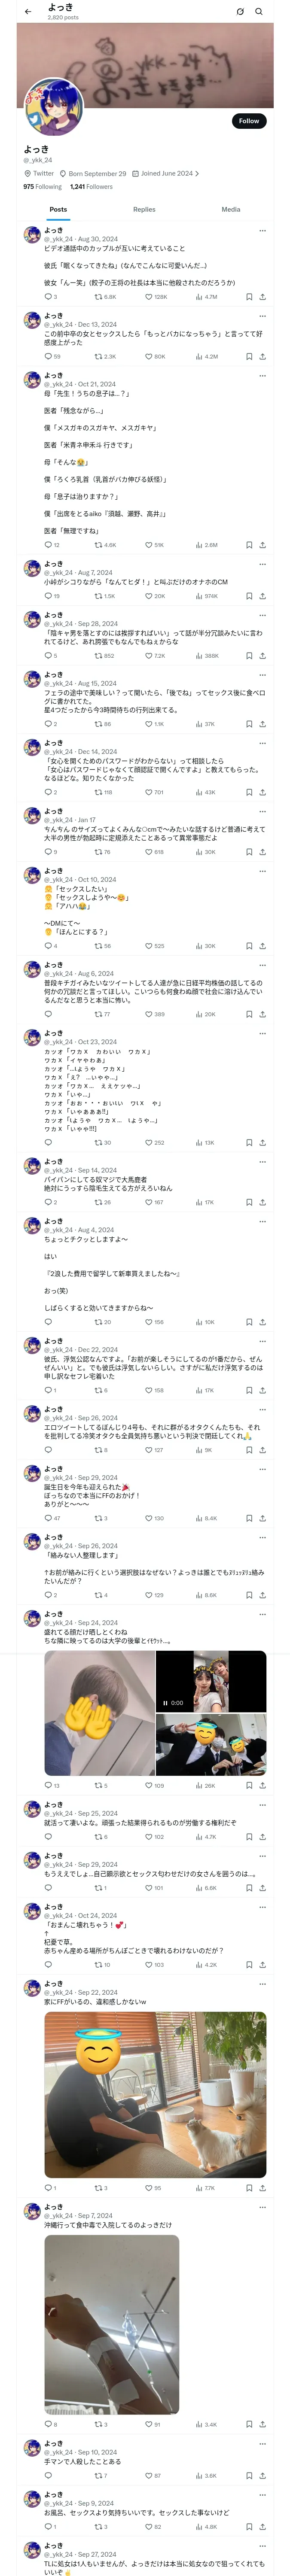Follow the @_ykk_24 account

(x=248, y=121)
